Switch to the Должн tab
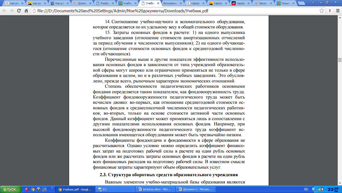Viewport: 342px width, 193px height. click(x=82, y=4)
